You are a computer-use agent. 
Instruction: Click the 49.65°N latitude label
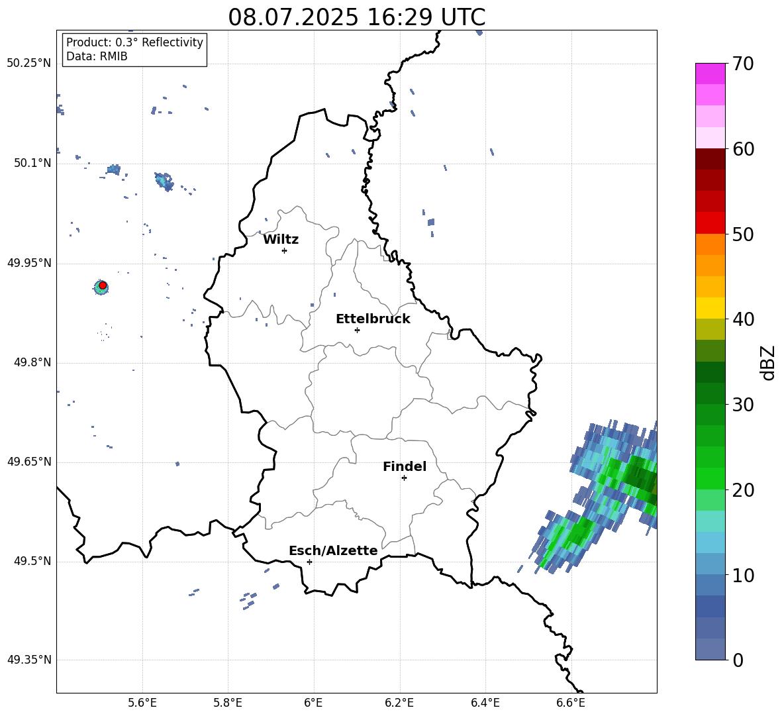pos(29,462)
